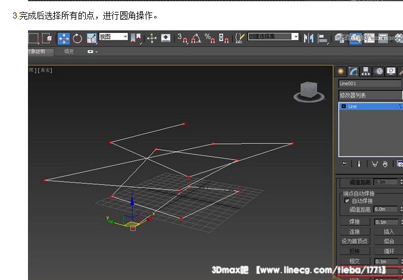Open the Hierarchy panel tab
The height and width of the screenshot is (280, 403).
pyautogui.click(x=365, y=71)
